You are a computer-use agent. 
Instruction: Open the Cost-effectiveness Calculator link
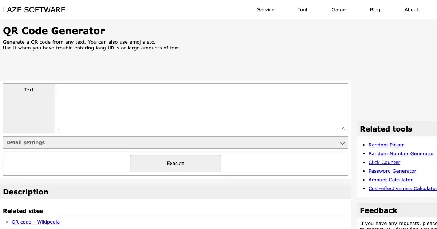pos(402,189)
